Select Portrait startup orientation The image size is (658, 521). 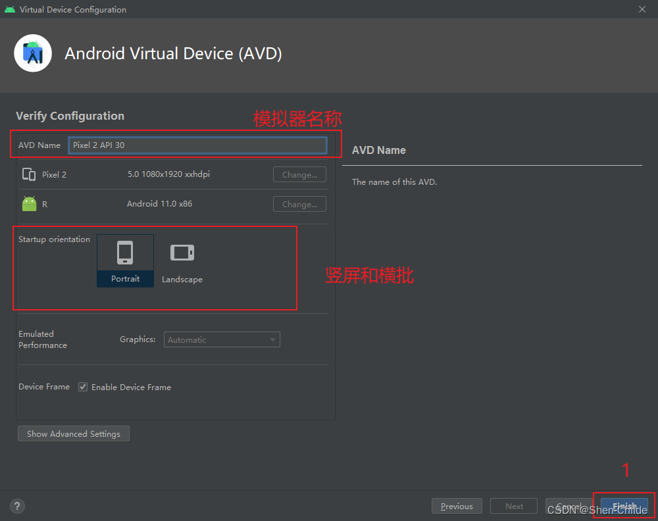pos(125,260)
